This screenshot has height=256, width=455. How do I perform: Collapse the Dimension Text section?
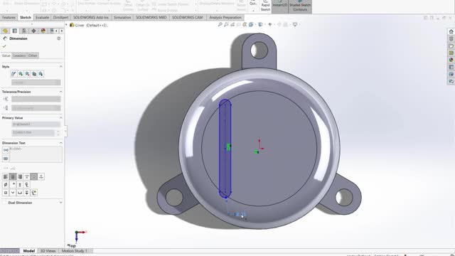(60, 143)
